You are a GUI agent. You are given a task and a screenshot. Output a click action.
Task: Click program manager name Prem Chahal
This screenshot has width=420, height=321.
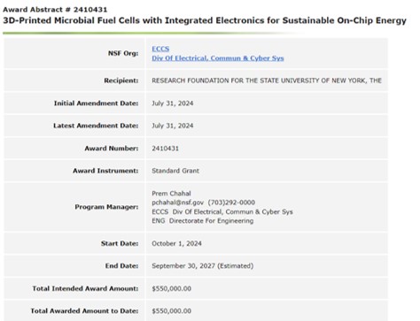[x=171, y=194]
